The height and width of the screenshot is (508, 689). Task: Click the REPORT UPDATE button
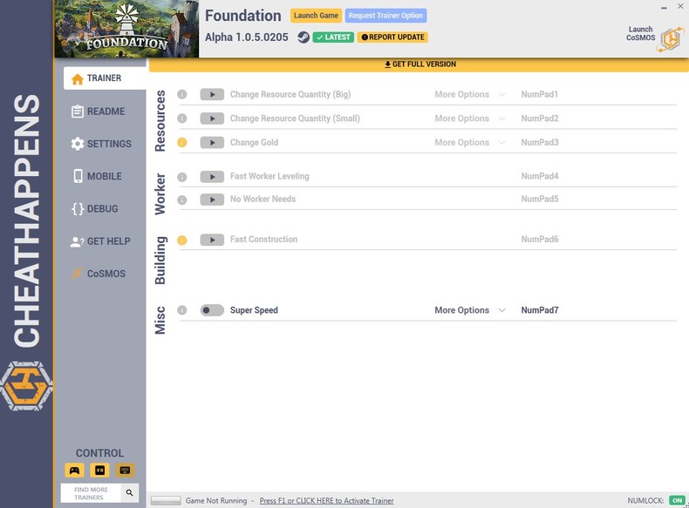[392, 37]
